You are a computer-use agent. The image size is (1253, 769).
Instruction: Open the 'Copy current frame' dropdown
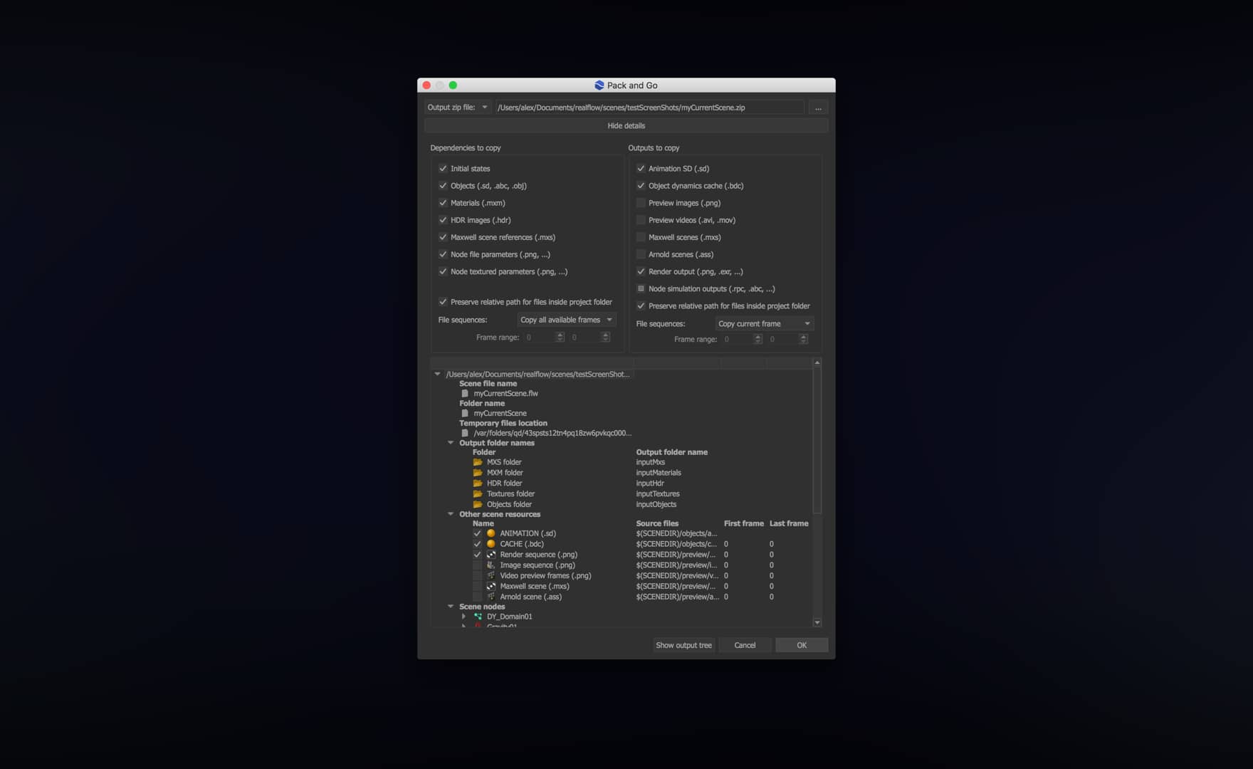(763, 323)
